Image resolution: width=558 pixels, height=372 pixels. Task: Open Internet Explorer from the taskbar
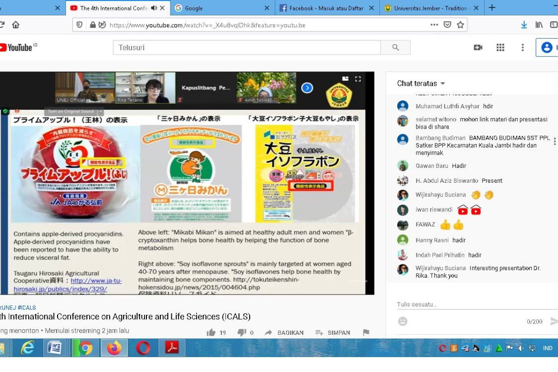(x=28, y=348)
